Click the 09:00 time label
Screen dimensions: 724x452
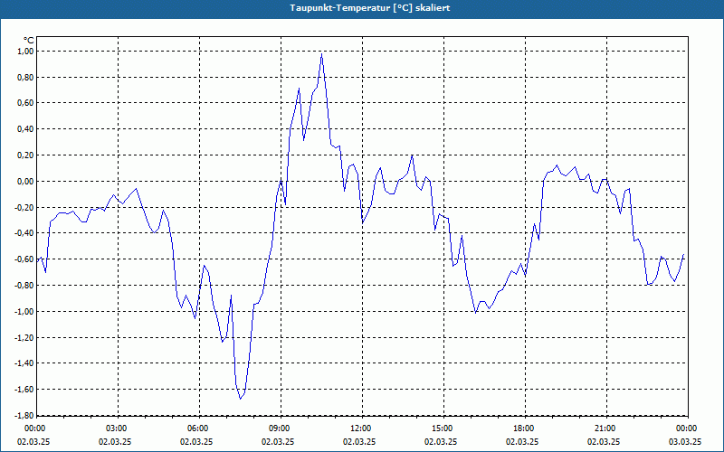[279, 428]
